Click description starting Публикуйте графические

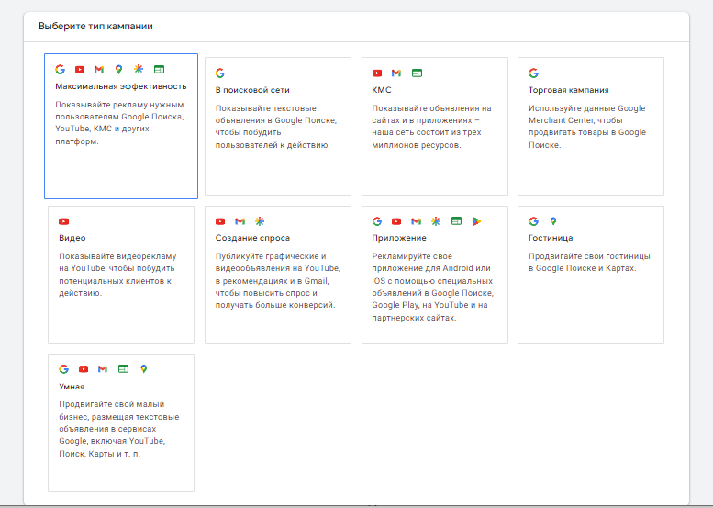(277, 280)
